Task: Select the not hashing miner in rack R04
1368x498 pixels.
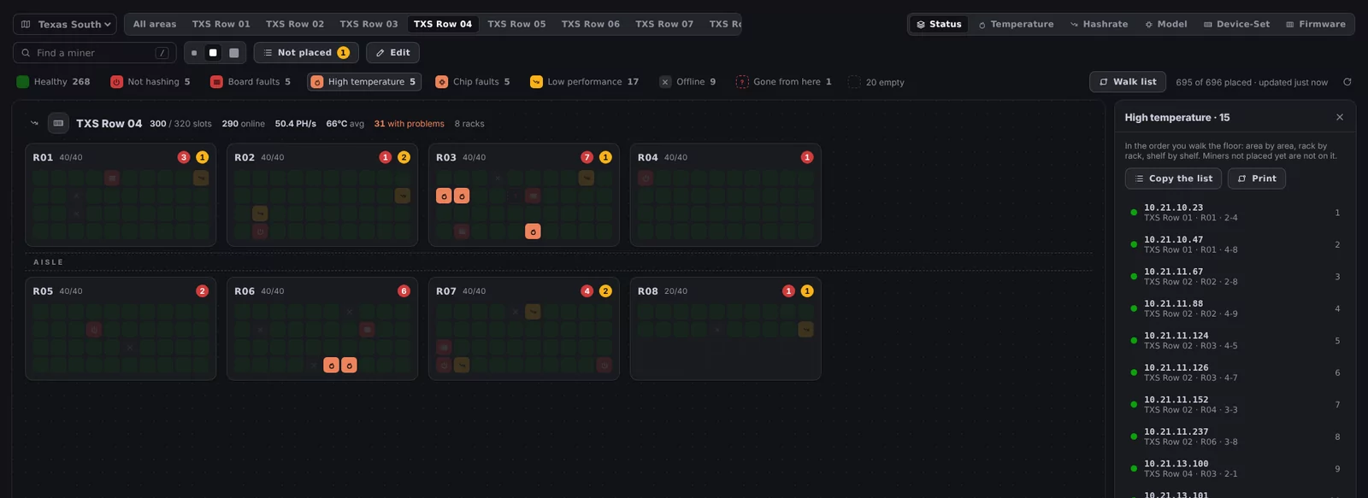Action: (x=646, y=178)
